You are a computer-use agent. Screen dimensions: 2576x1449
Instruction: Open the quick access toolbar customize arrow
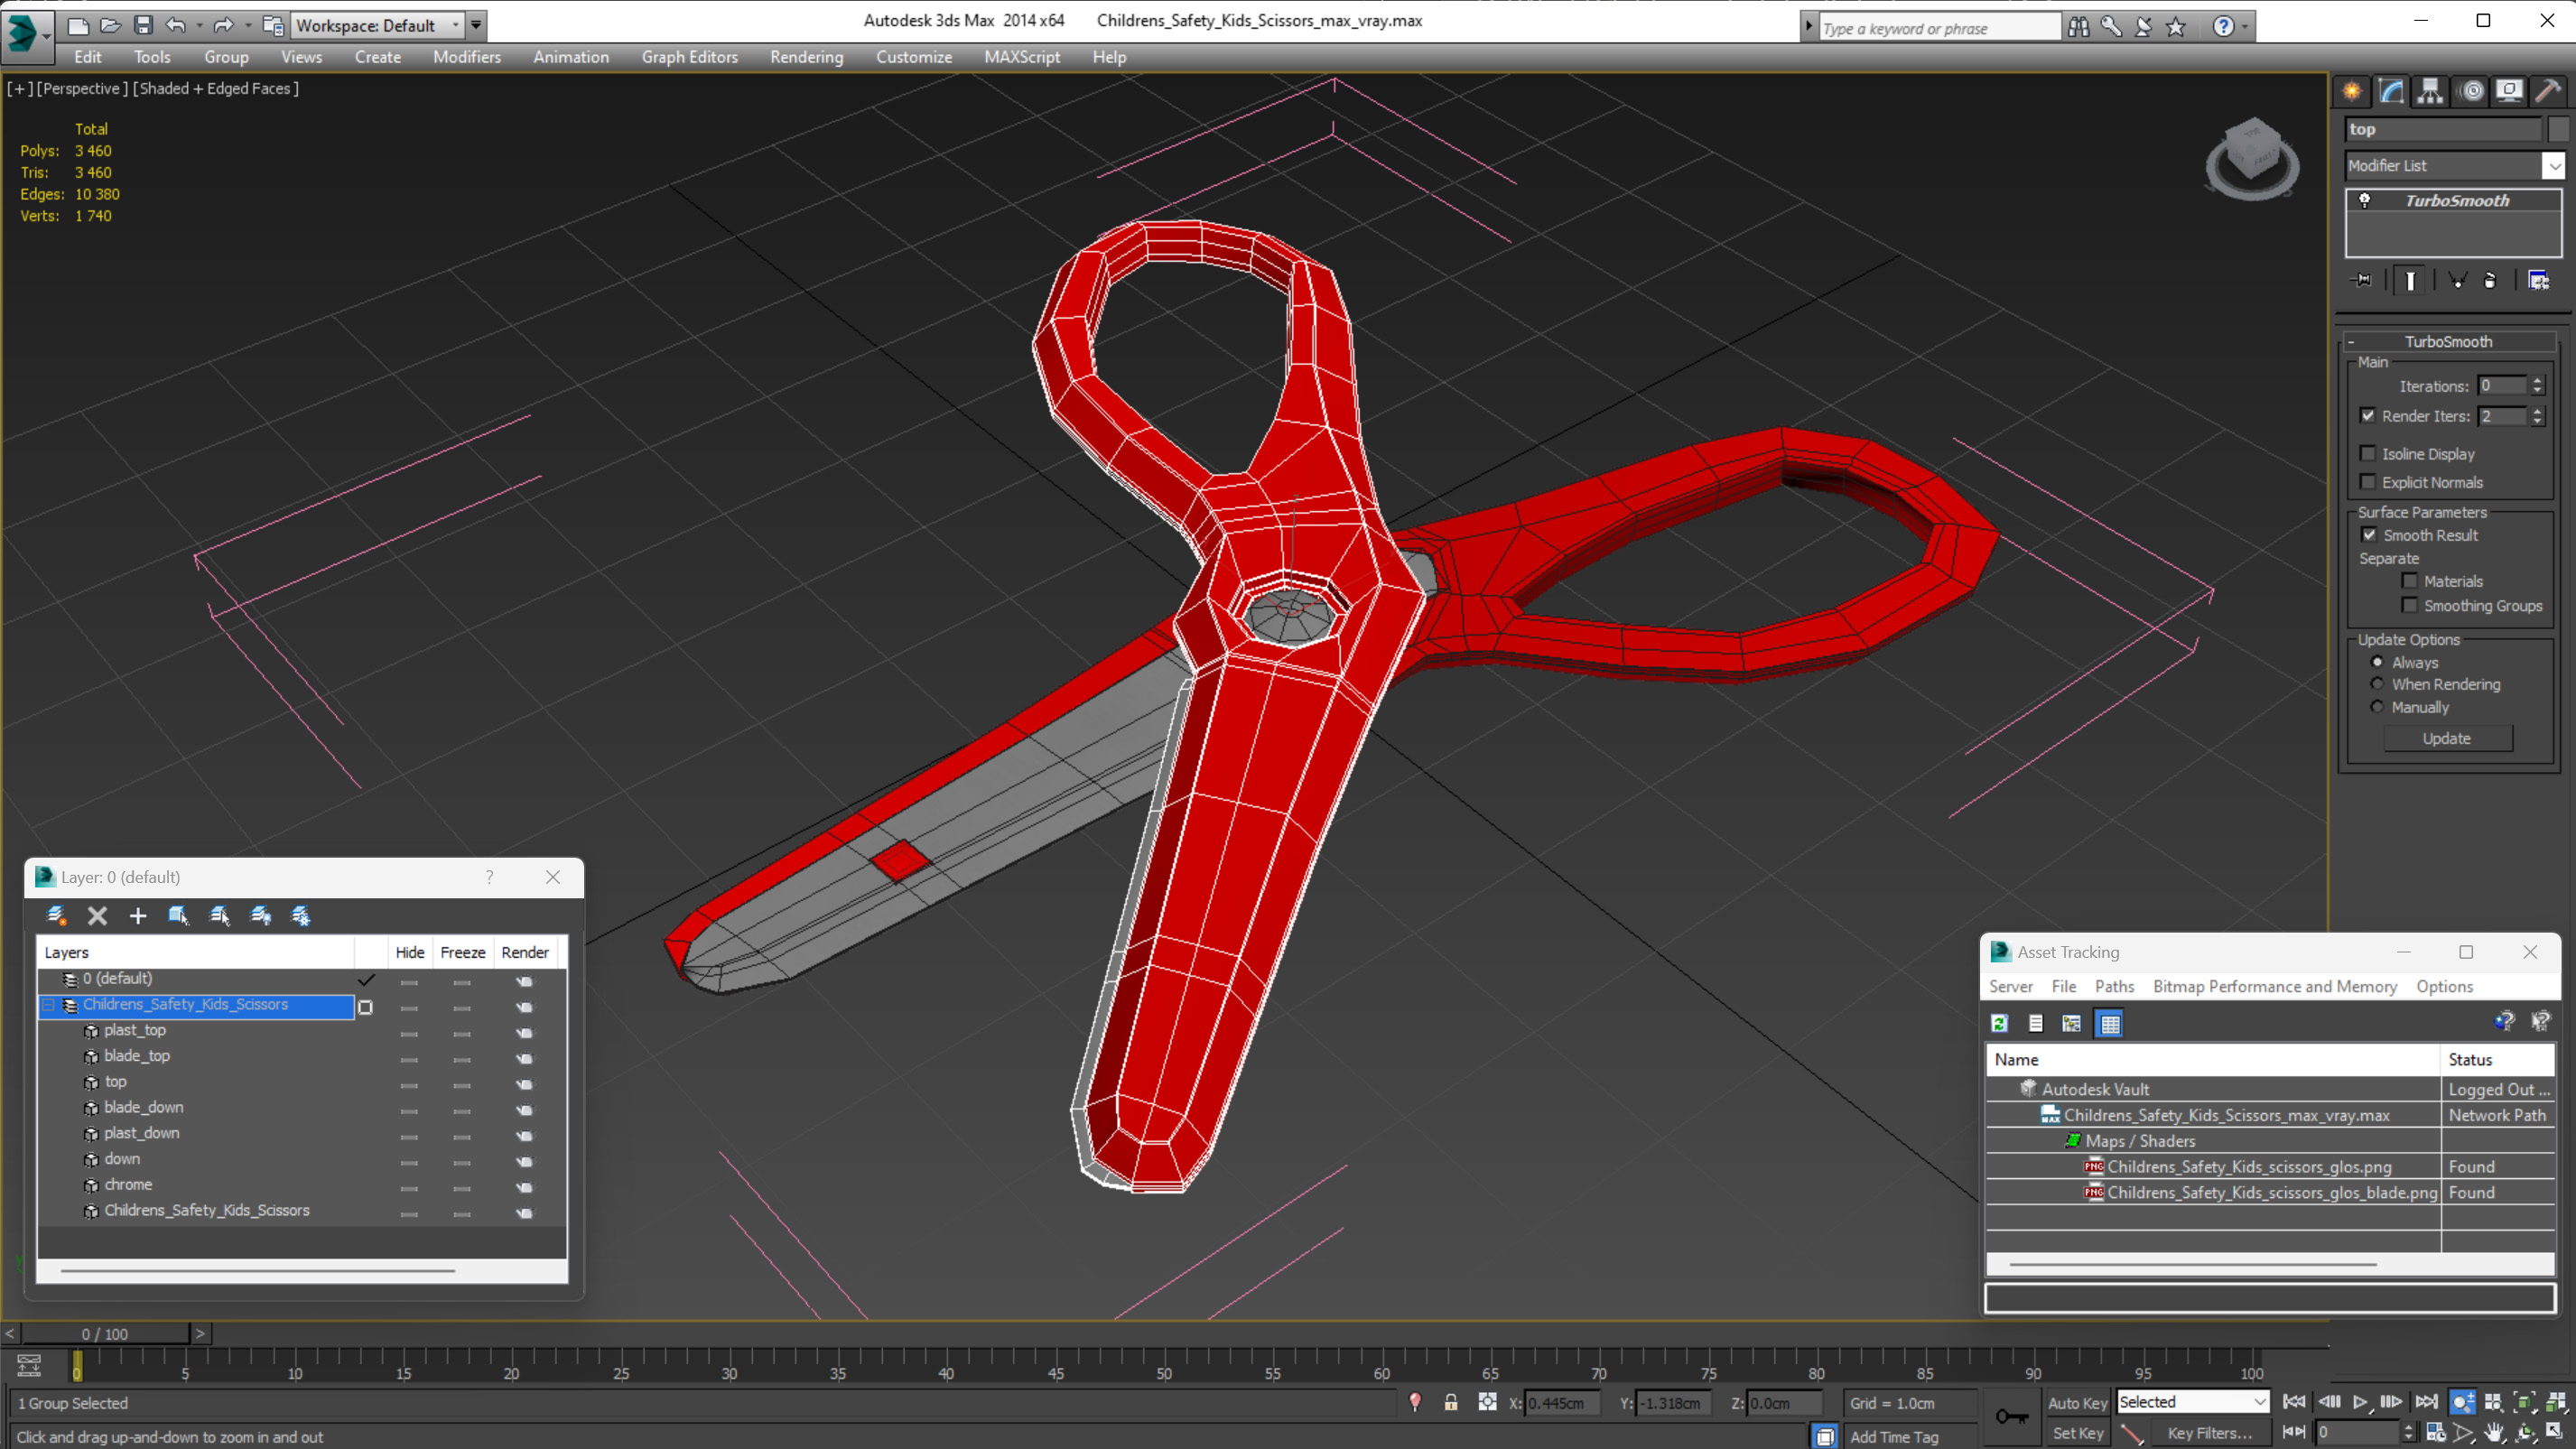click(476, 25)
